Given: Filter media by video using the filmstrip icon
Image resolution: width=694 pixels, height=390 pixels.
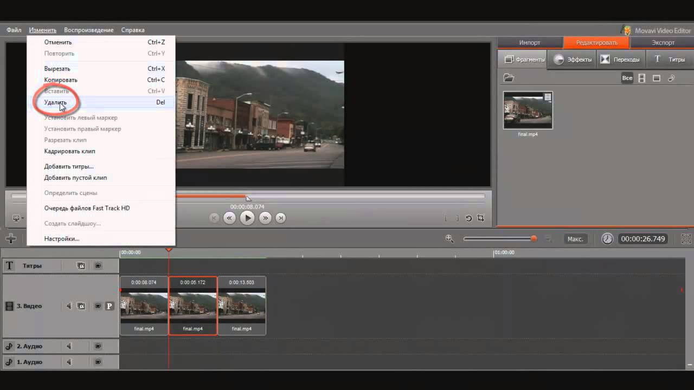Looking at the screenshot, I should point(642,78).
